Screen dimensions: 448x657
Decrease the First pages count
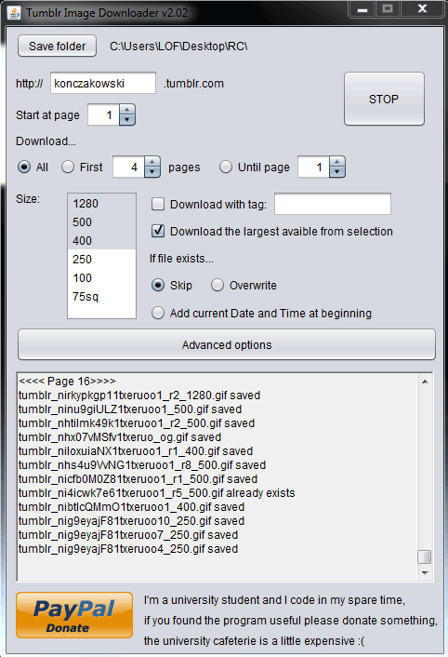pos(152,172)
